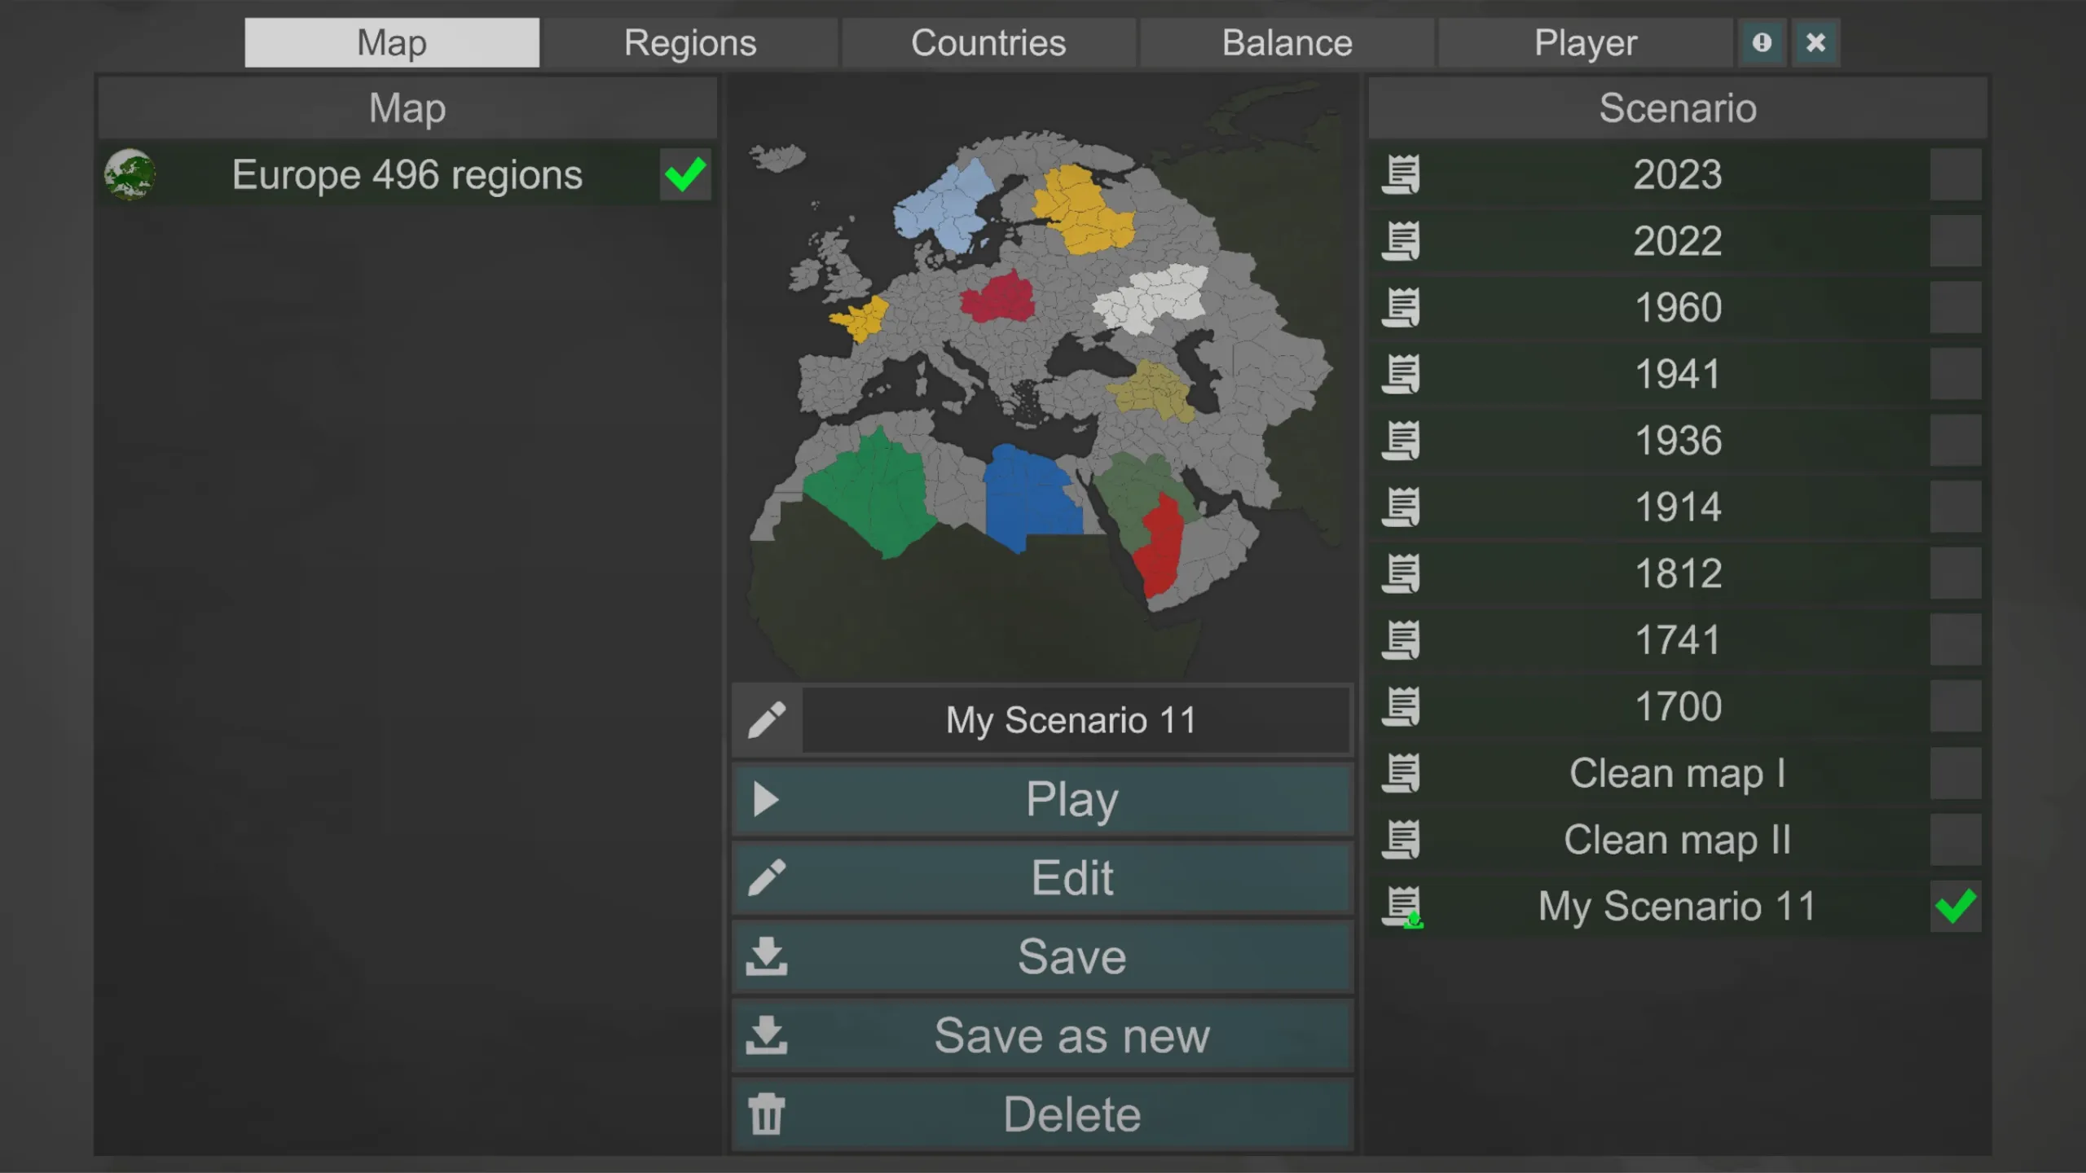2086x1173 pixels.
Task: Click the download icon on the Save button
Action: [x=767, y=956]
